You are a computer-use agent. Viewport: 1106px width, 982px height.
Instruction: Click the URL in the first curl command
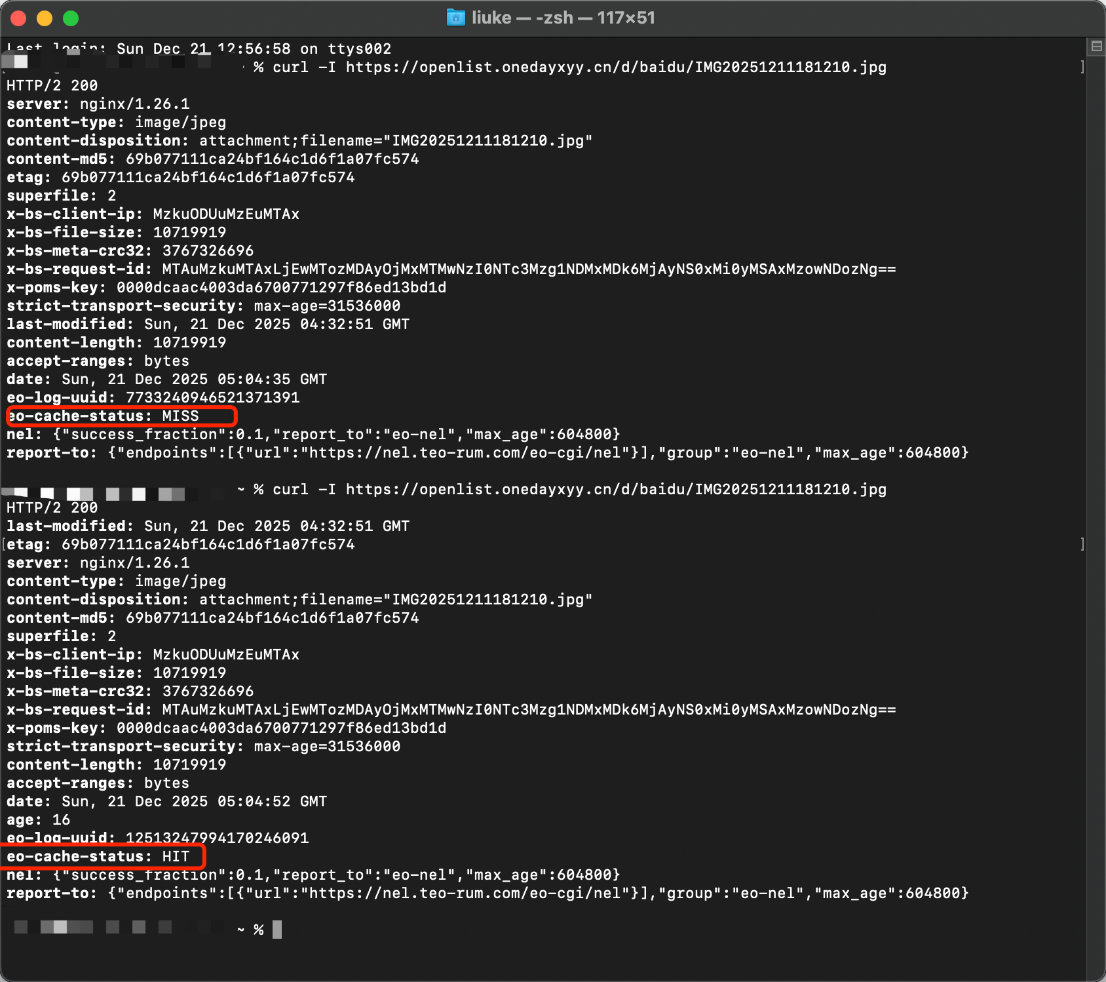[615, 68]
